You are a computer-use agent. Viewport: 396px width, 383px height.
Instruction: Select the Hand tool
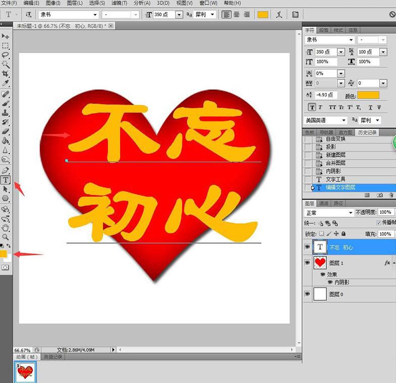5,227
